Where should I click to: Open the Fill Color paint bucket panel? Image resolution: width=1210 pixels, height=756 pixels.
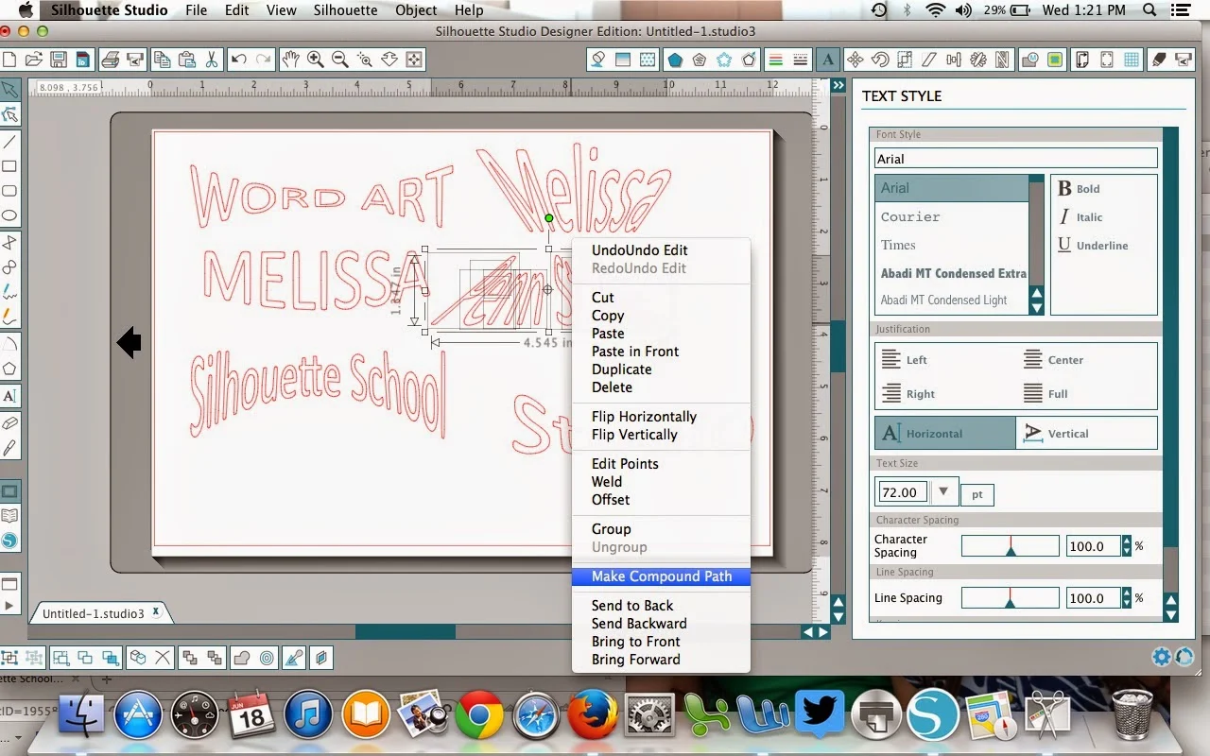point(597,60)
